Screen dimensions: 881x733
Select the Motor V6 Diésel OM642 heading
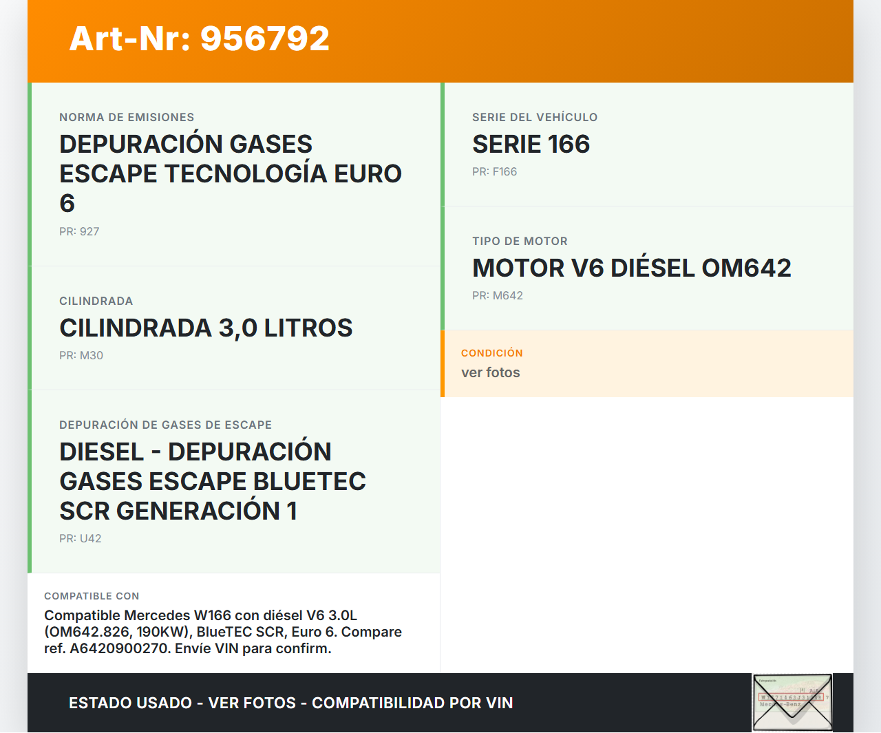point(631,268)
